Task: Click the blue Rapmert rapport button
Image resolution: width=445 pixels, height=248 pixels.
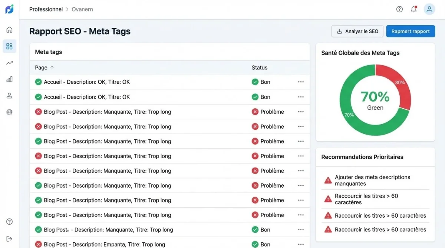Action: coord(411,31)
